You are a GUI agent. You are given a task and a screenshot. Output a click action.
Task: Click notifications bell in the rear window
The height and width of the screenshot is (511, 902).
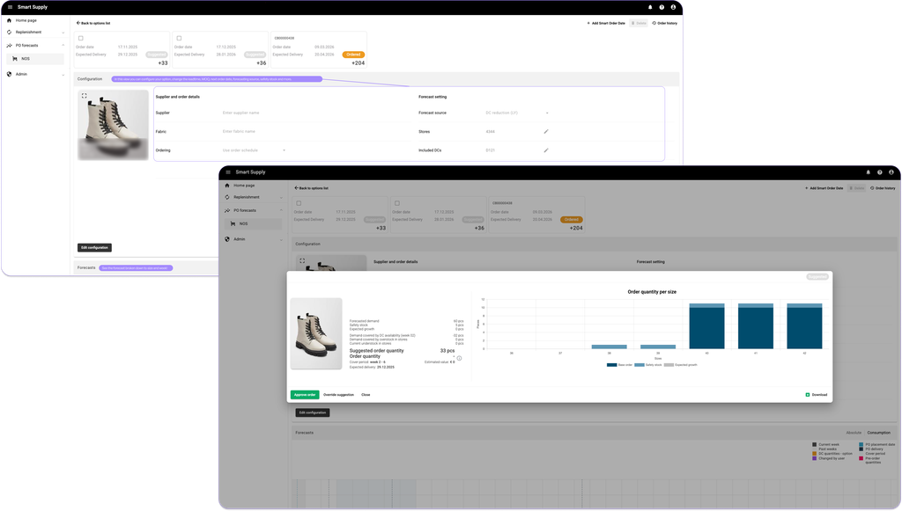tap(650, 7)
